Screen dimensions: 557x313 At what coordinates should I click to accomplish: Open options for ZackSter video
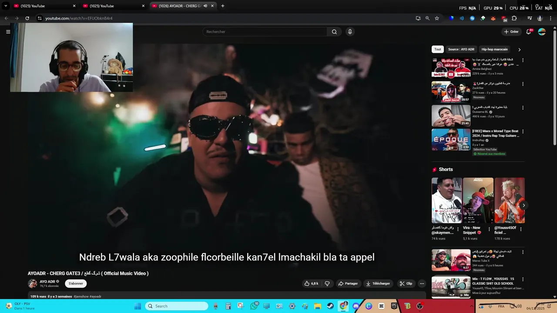(523, 84)
